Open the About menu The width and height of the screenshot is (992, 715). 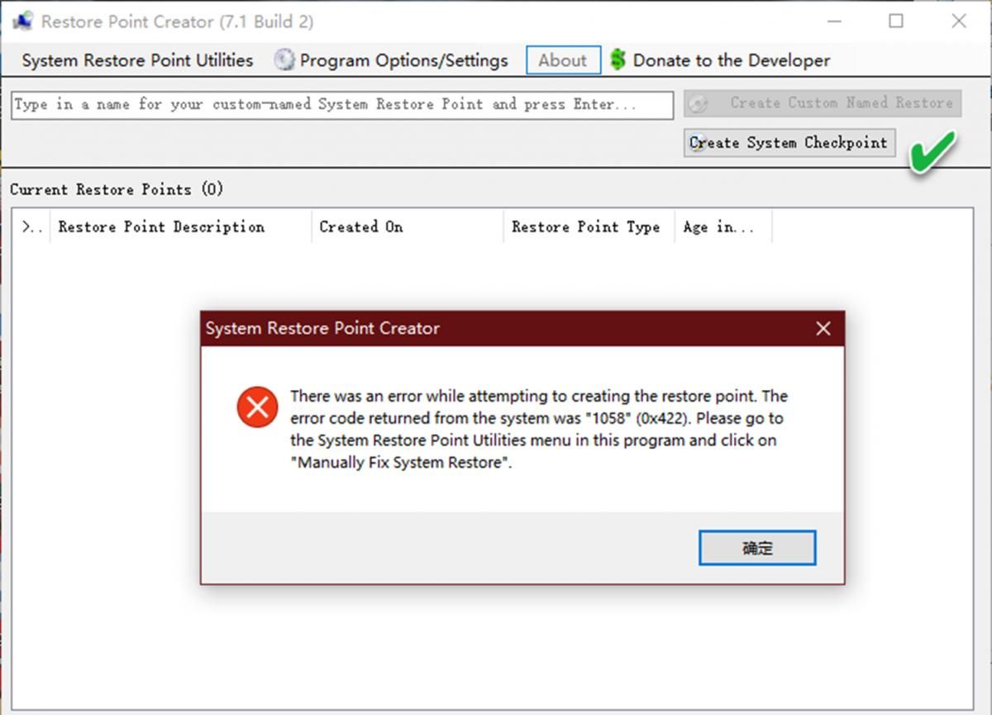coord(562,60)
